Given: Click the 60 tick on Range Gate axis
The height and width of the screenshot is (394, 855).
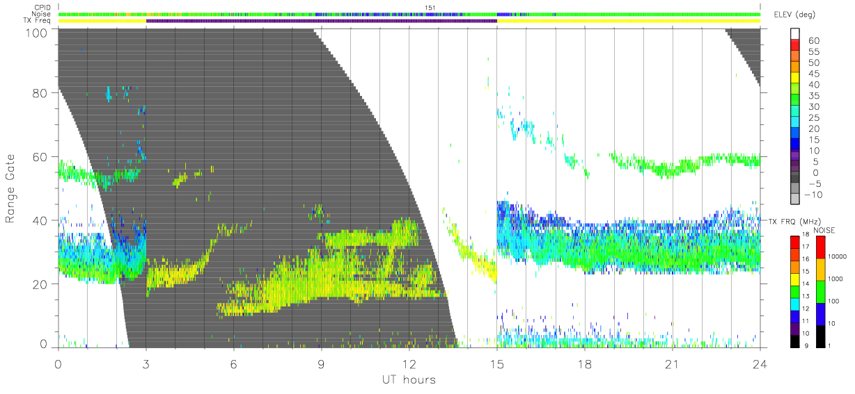Looking at the screenshot, I should [40, 157].
